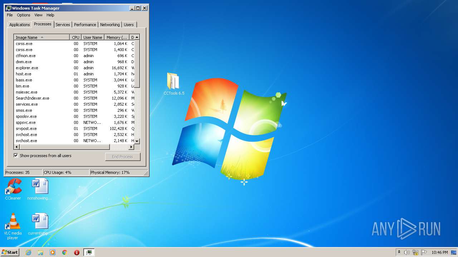Switch to the Applications tab

pyautogui.click(x=19, y=25)
